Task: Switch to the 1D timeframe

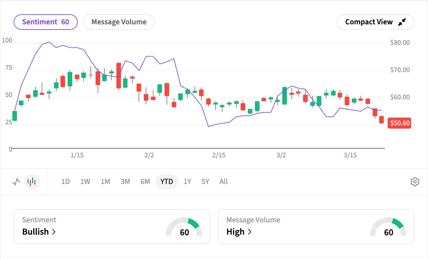Action: (65, 182)
